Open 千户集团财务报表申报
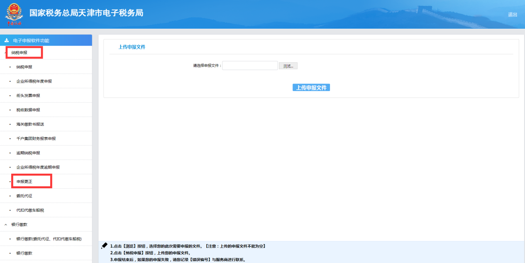The image size is (525, 263). (36, 139)
